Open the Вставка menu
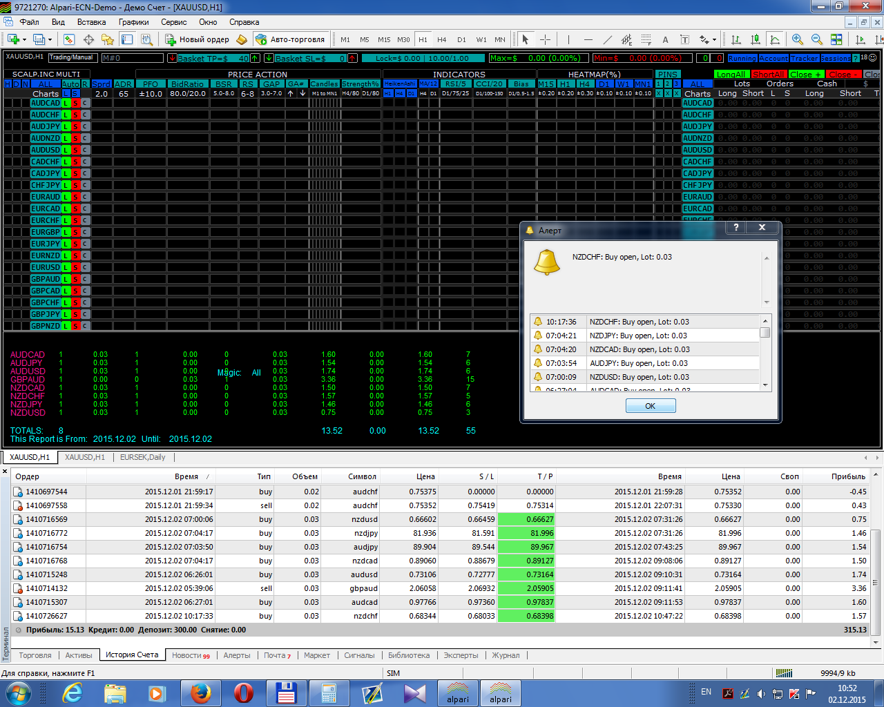 tap(92, 22)
